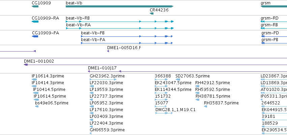
Task: Click the DME1-001O02 clone arrowhead
Action: pyautogui.click(x=26, y=65)
